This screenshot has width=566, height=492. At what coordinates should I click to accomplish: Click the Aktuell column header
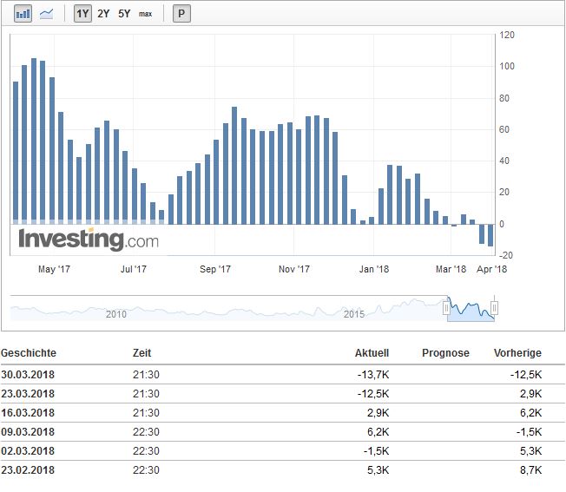[372, 353]
